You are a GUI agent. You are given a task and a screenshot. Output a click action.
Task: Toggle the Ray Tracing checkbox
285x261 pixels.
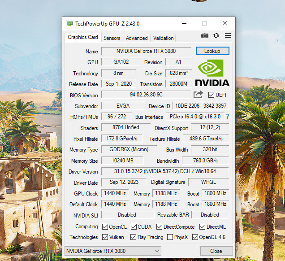pos(133,237)
